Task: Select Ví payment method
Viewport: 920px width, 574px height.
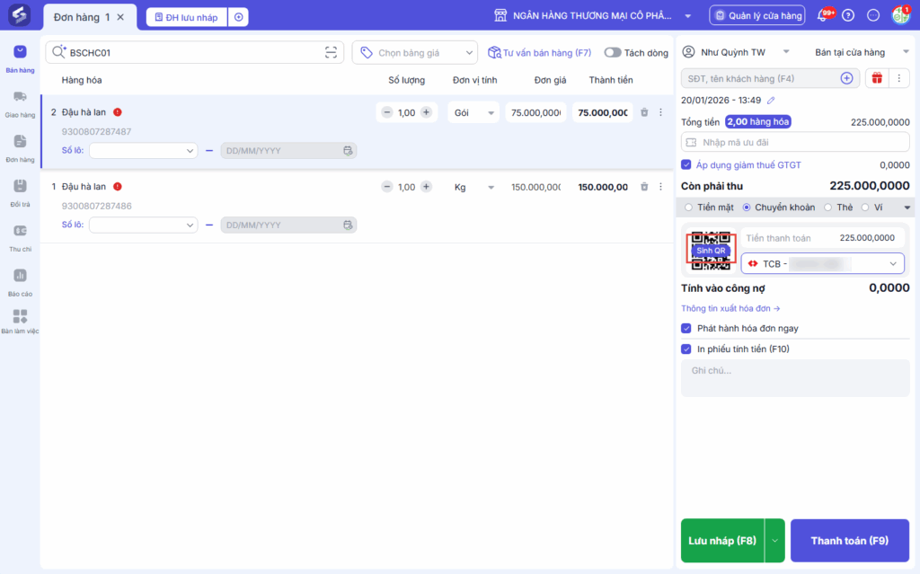Action: pyautogui.click(x=865, y=208)
